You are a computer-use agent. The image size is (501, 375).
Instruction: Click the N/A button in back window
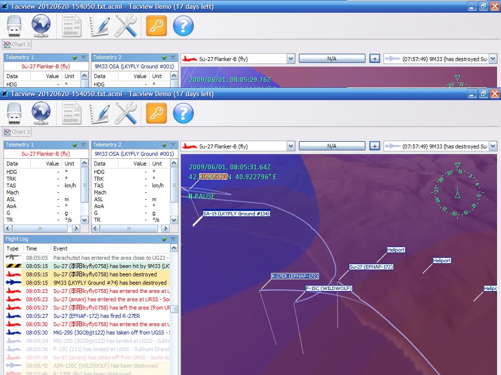click(332, 59)
